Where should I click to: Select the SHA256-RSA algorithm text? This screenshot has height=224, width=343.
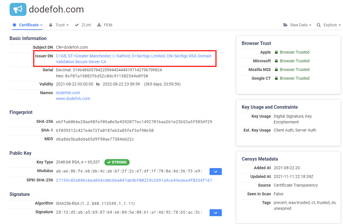[95, 203]
